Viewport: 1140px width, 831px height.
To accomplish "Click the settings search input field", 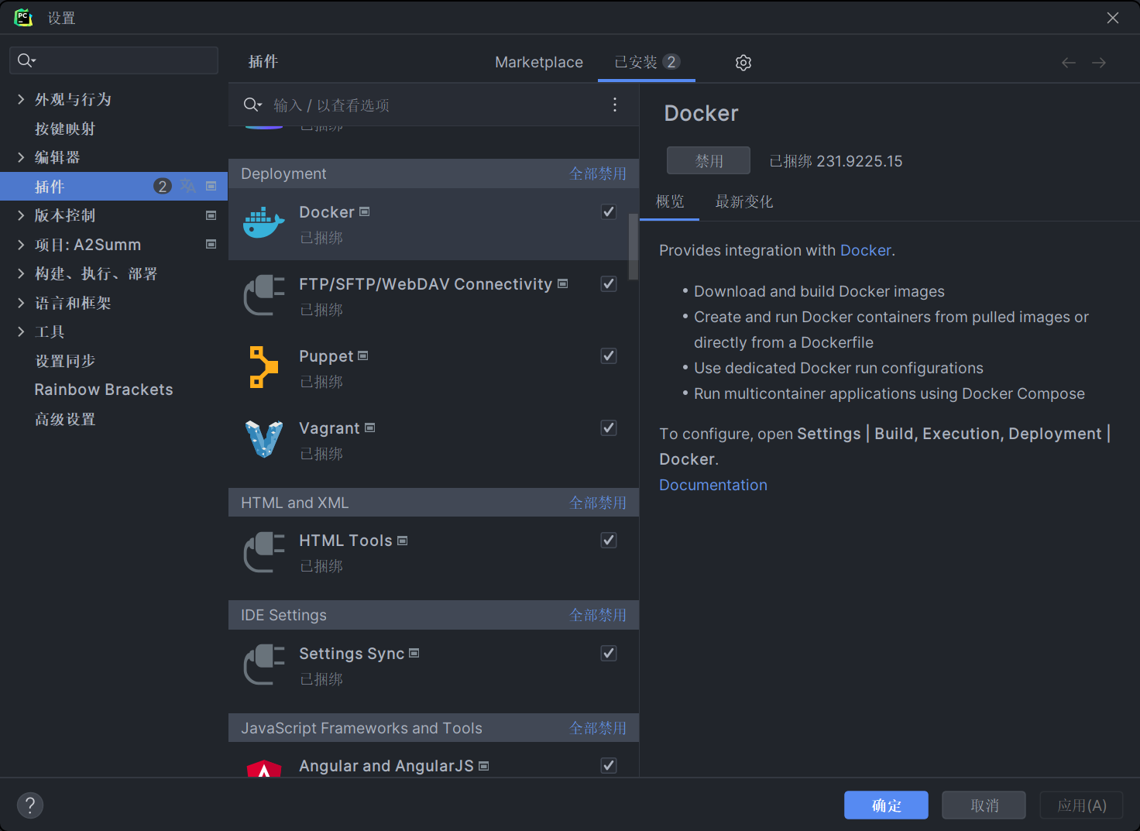I will 114,60.
